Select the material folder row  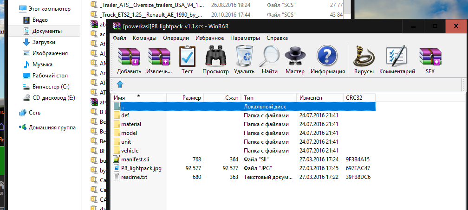point(244,124)
